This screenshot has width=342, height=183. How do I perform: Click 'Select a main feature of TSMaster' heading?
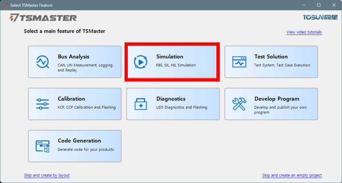[x=65, y=31]
